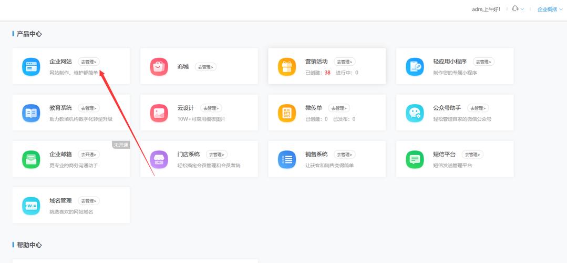Viewport: 567px width, 263px height.
Task: Open the 门店系统 purple store icon
Action: [159, 159]
